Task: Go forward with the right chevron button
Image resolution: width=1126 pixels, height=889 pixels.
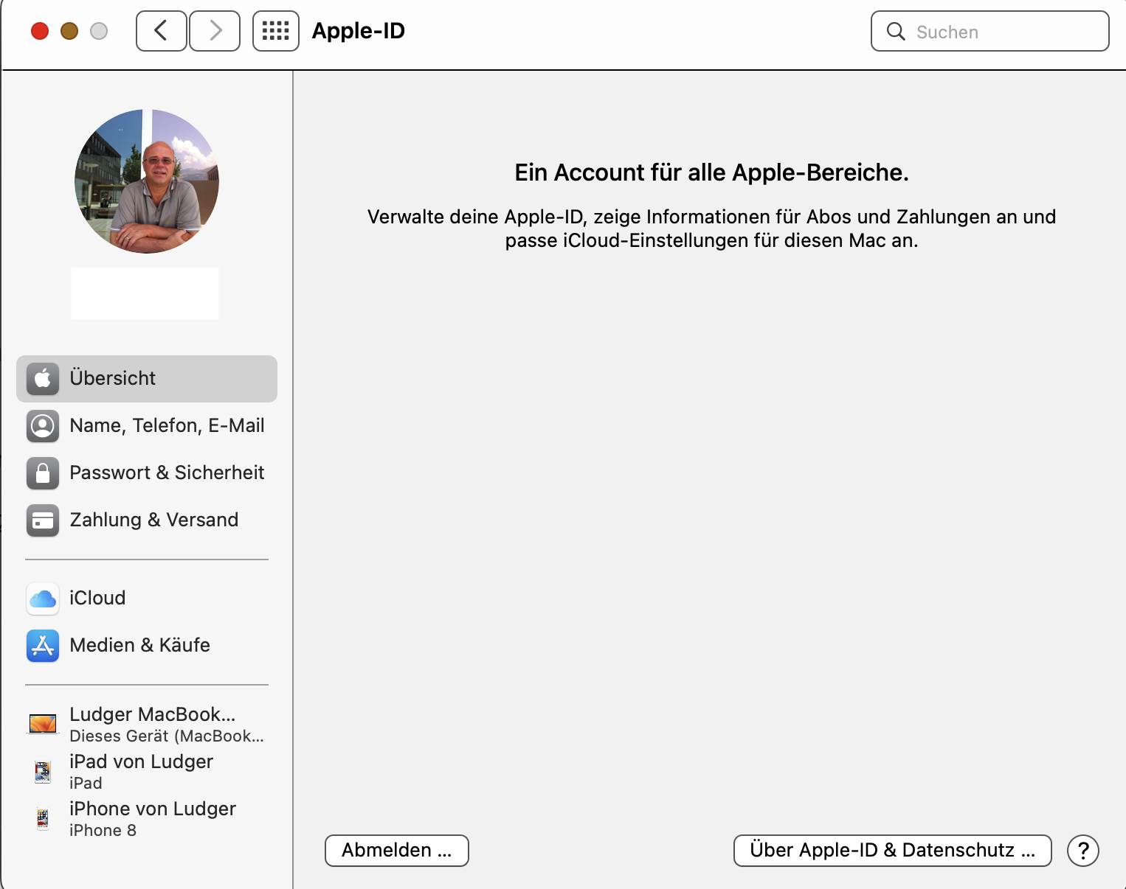Action: coord(215,31)
